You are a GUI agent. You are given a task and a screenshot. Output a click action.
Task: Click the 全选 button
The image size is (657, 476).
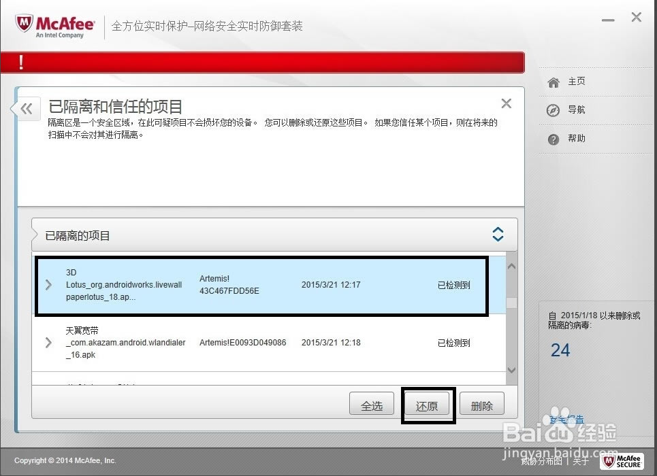[x=372, y=403]
